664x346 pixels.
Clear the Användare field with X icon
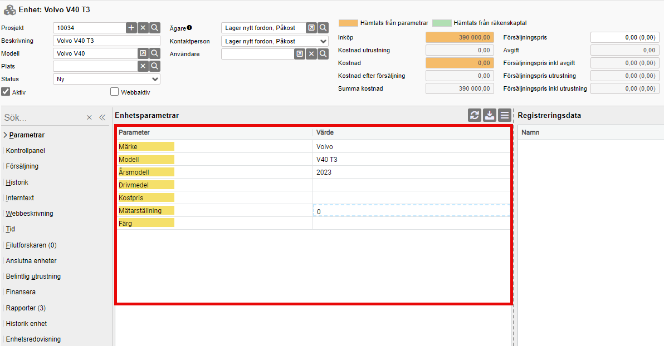(x=311, y=54)
